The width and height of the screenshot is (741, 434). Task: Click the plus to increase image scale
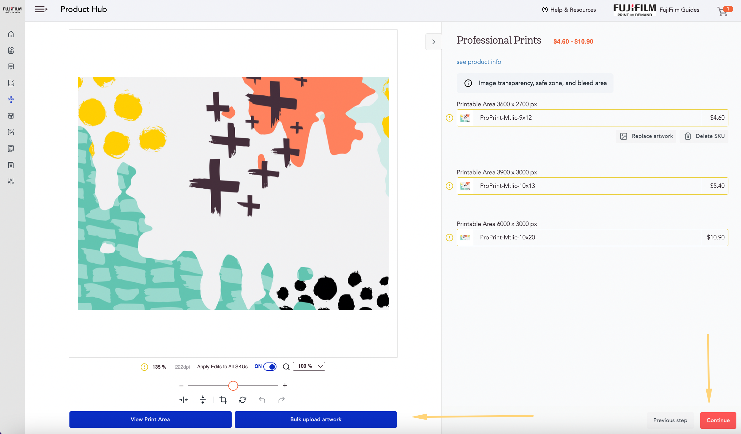tap(285, 386)
